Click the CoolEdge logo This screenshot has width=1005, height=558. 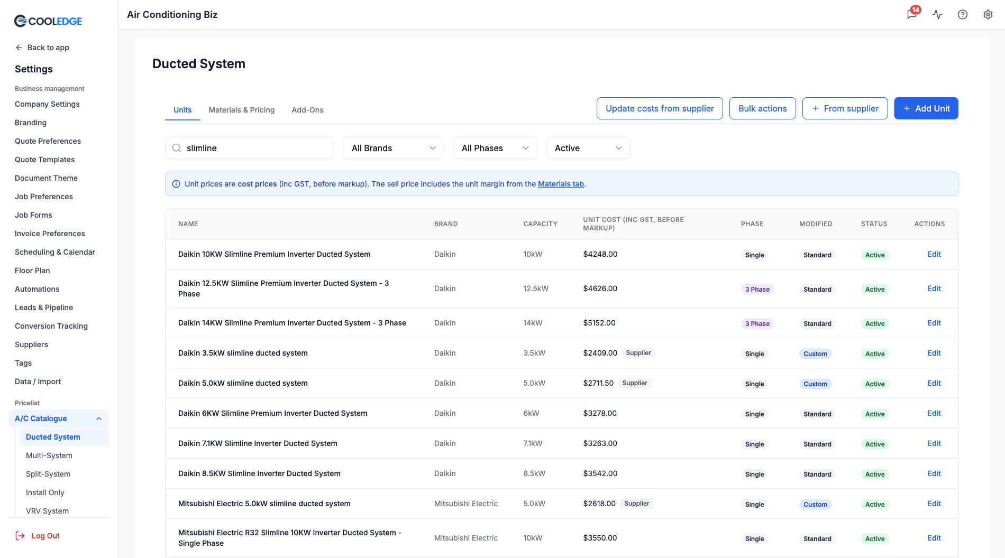point(48,21)
